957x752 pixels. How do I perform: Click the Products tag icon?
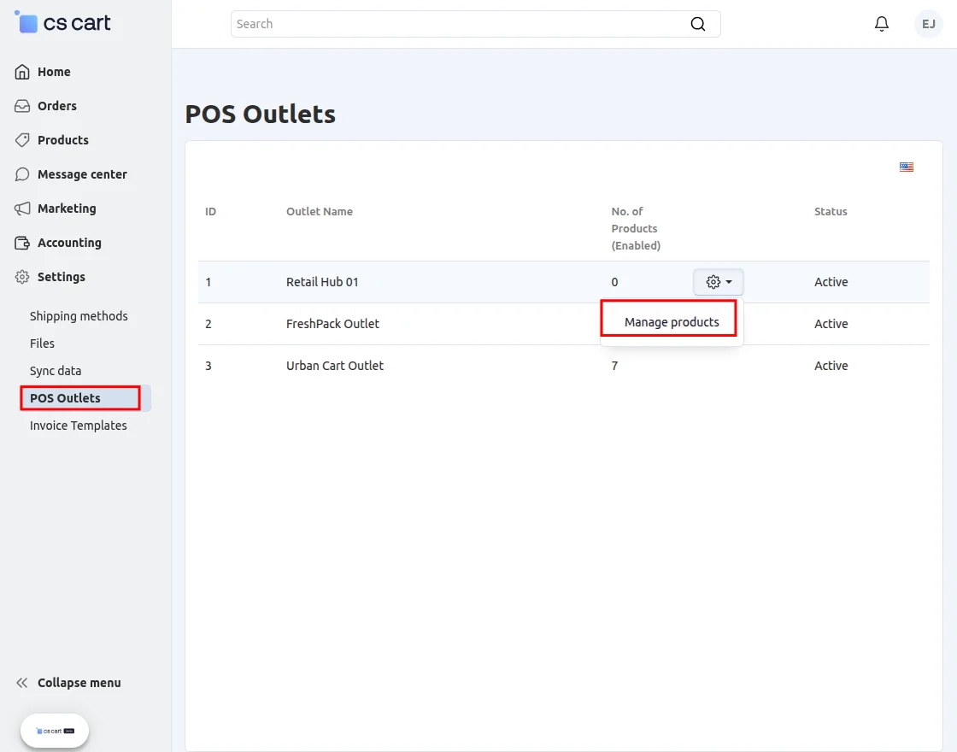pos(22,140)
